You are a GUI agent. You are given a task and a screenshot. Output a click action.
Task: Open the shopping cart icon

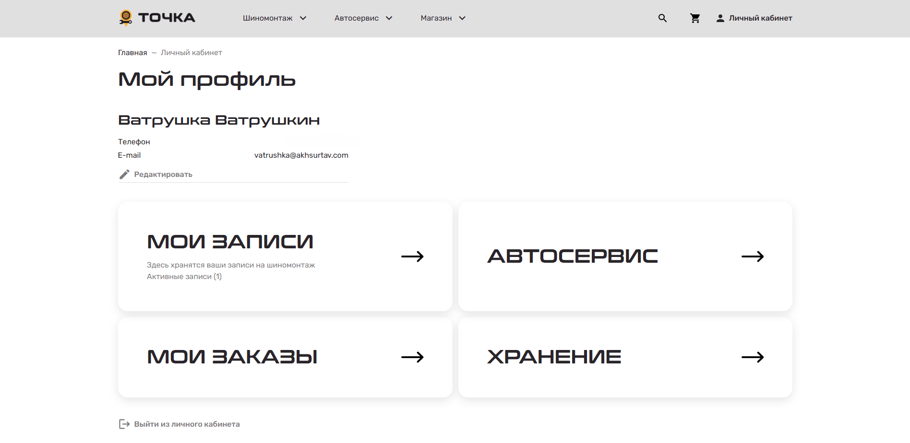(x=694, y=18)
